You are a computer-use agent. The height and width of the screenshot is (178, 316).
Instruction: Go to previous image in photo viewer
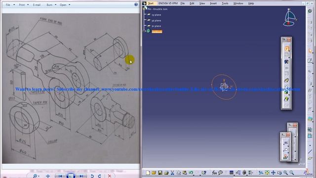coord(60,176)
